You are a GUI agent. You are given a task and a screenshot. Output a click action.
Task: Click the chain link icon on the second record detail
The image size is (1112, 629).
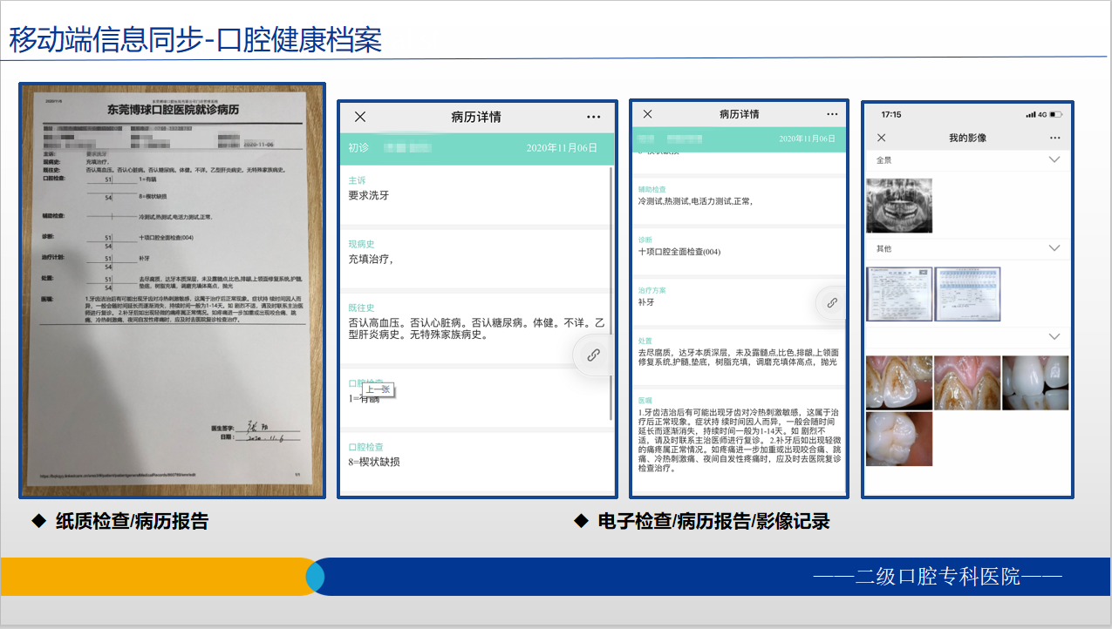pyautogui.click(x=830, y=302)
